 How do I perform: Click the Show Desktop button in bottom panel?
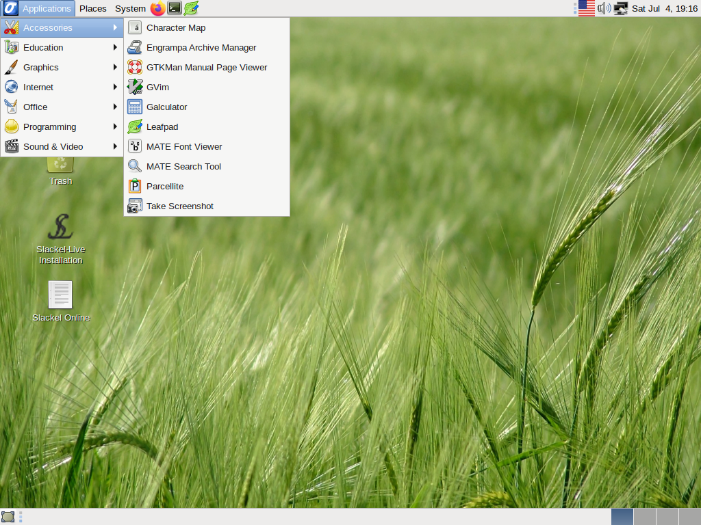pos(8,517)
